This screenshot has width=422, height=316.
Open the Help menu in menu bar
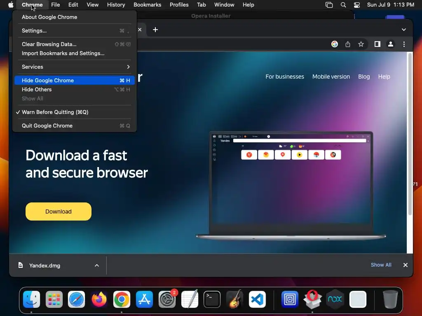click(248, 5)
